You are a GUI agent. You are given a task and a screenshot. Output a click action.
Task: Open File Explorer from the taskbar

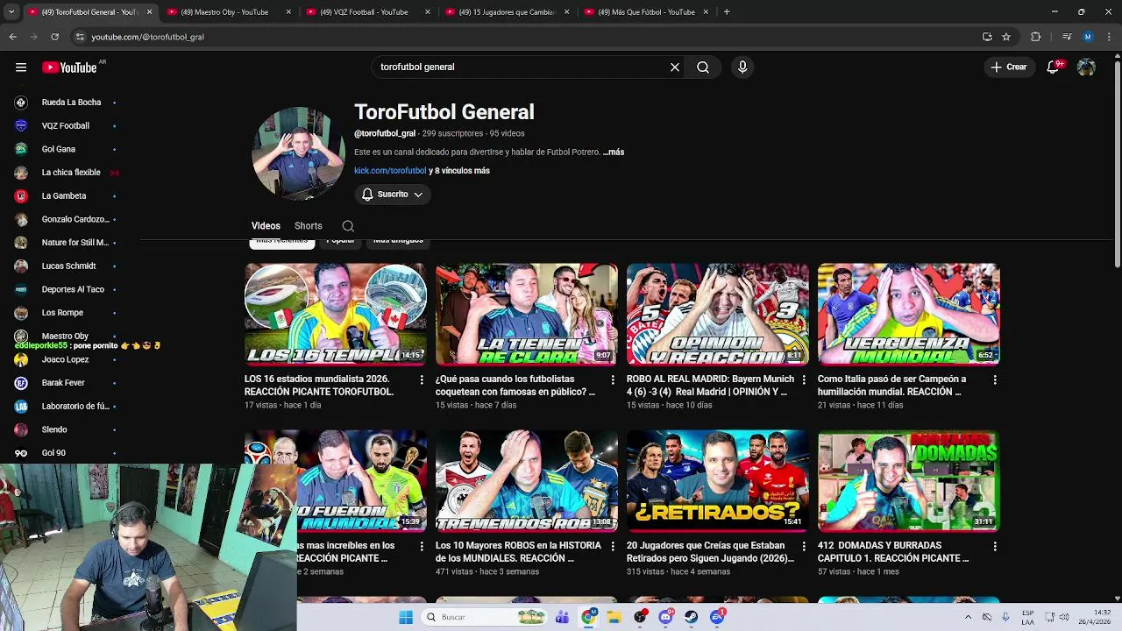614,617
